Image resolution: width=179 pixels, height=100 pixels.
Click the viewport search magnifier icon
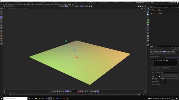coord(1,9)
